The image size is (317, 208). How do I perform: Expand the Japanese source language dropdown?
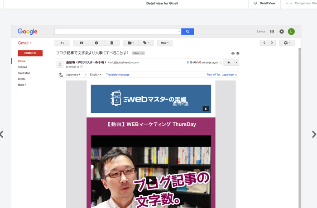point(73,75)
